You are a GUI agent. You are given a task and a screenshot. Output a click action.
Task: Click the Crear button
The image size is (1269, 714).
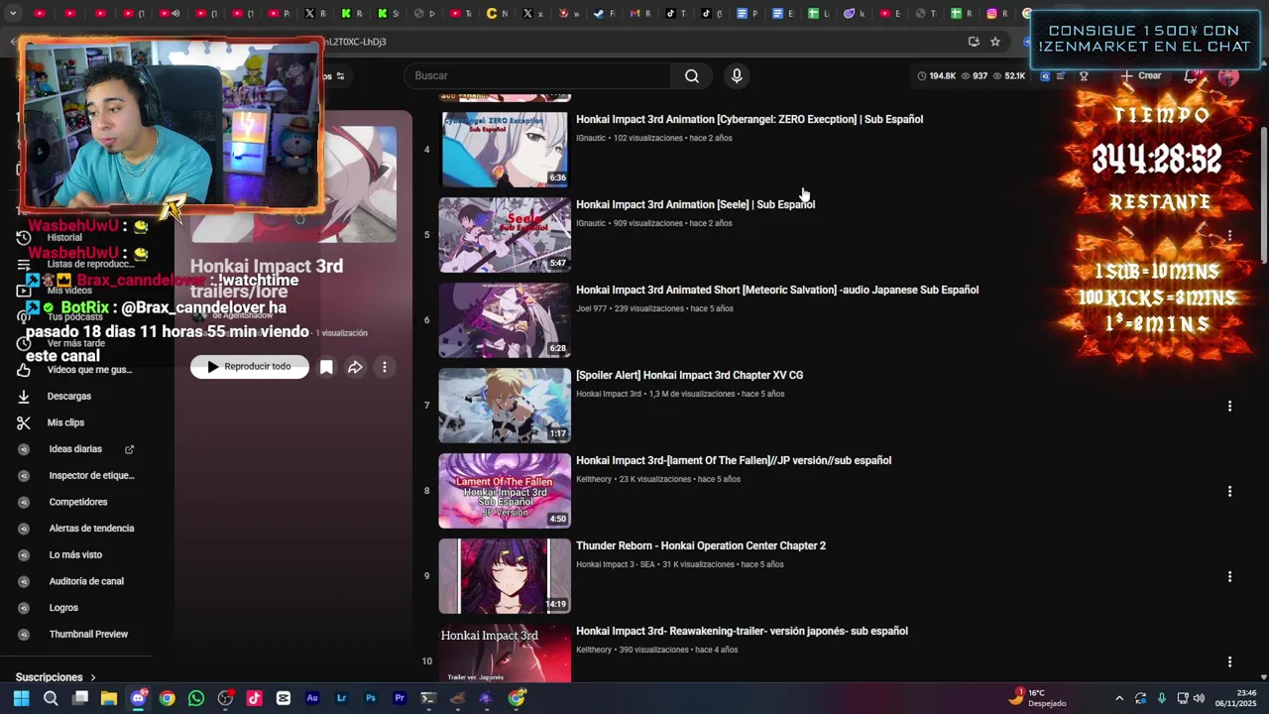coord(1141,75)
